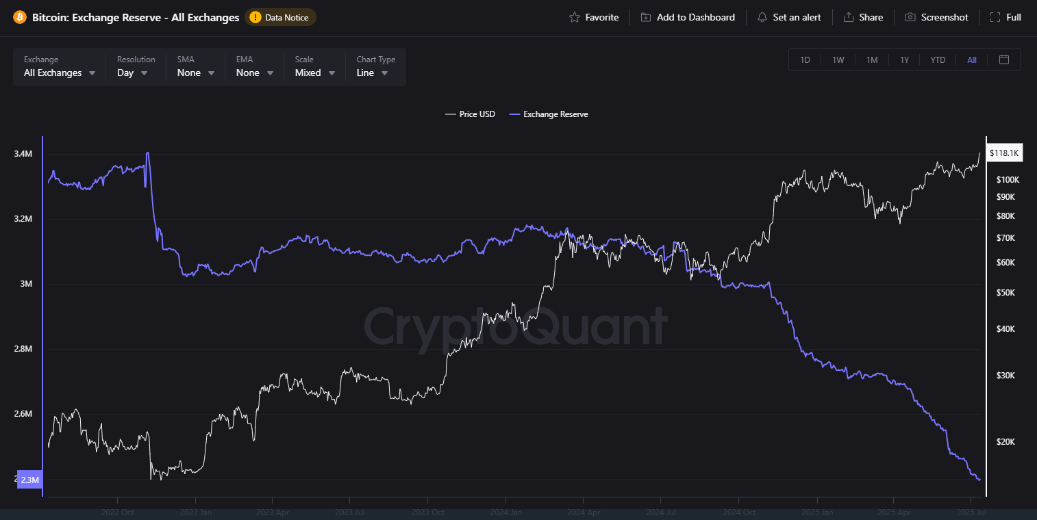Open the SMA dropdown
The height and width of the screenshot is (520, 1037).
(x=195, y=67)
